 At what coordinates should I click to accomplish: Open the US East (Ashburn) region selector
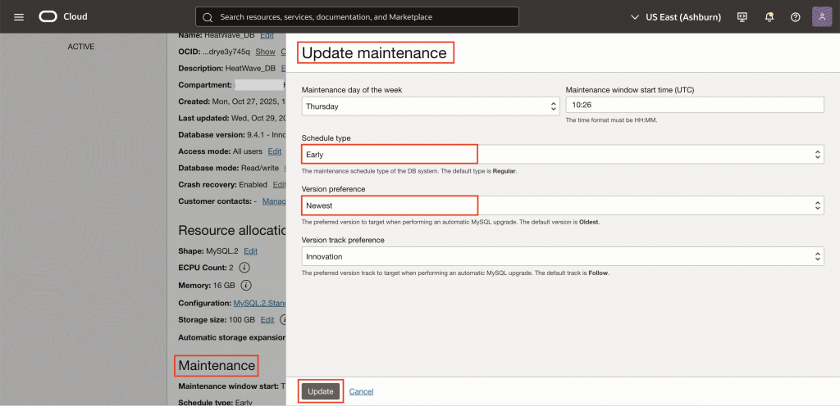pyautogui.click(x=676, y=17)
